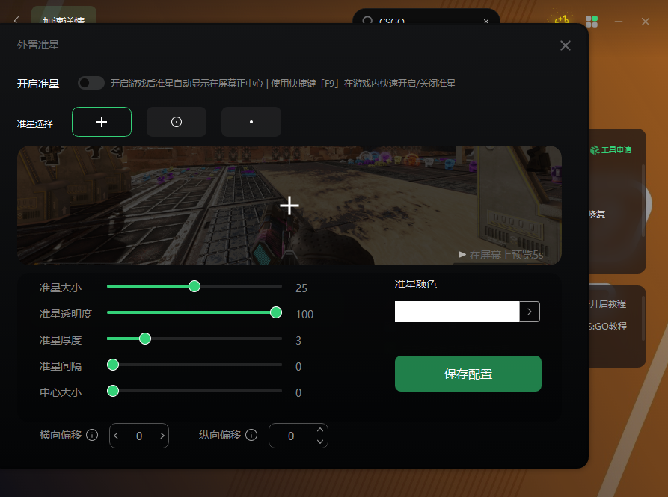Viewport: 668px width, 497px height.
Task: Increase 纵向偏移 with up arrow
Action: (x=320, y=430)
